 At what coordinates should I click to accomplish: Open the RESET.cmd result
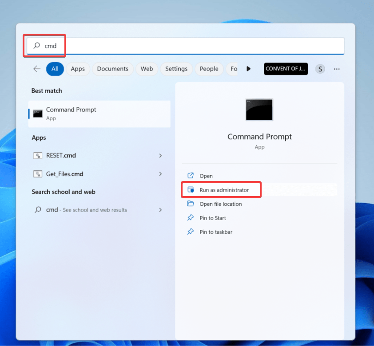point(99,156)
